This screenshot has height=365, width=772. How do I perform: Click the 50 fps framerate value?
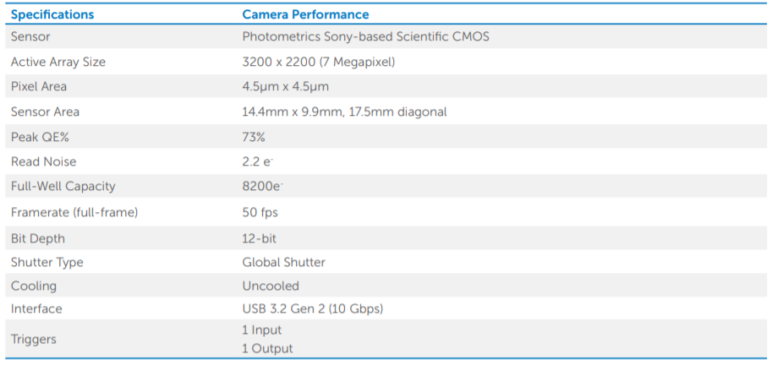(x=260, y=213)
